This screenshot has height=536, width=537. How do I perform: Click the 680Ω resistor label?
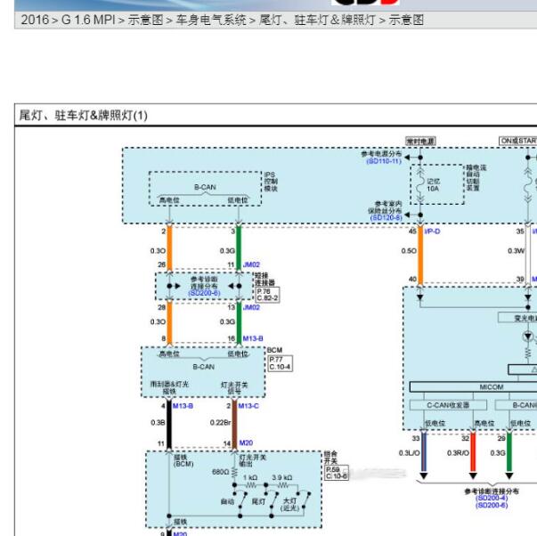(x=220, y=472)
